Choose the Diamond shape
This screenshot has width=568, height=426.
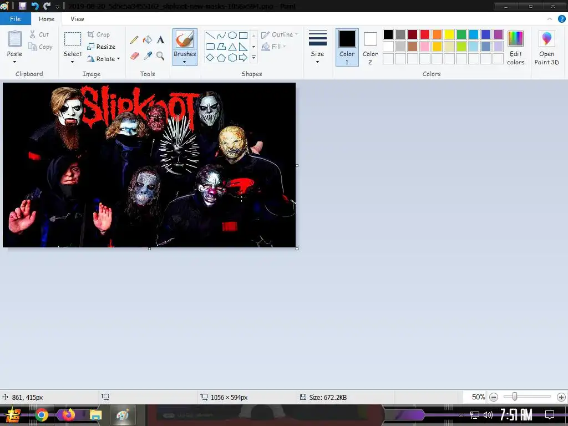(210, 57)
